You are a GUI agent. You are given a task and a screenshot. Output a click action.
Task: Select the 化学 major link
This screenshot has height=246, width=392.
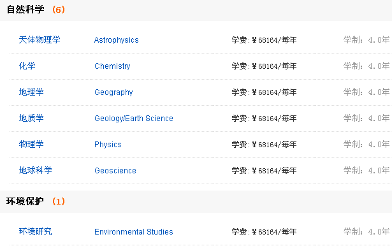click(x=27, y=66)
